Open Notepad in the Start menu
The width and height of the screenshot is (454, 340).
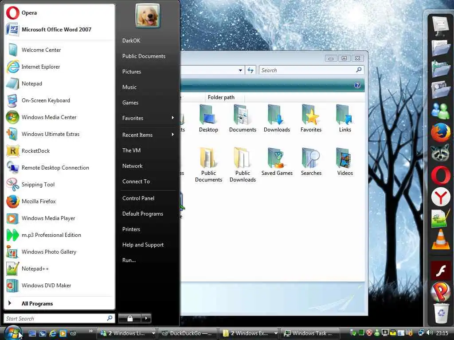[x=59, y=84]
